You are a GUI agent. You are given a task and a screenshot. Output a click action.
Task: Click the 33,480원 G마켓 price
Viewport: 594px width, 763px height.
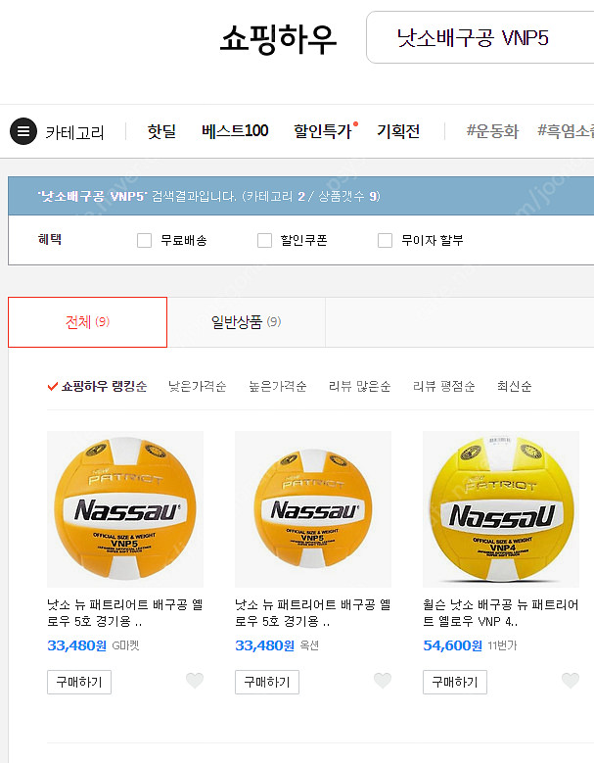tap(76, 645)
